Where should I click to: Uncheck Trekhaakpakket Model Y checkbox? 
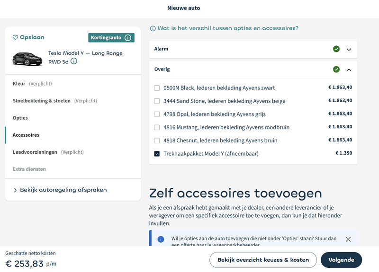(x=157, y=154)
